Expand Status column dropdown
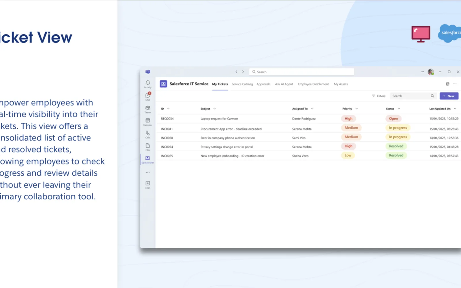The height and width of the screenshot is (288, 461). click(x=399, y=109)
